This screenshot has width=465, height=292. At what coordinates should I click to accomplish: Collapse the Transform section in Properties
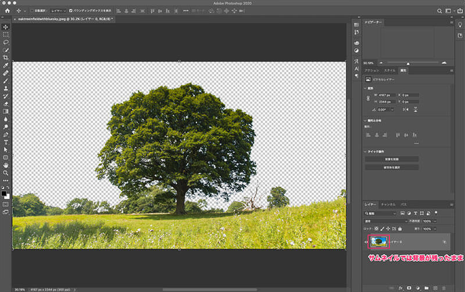[x=365, y=88]
